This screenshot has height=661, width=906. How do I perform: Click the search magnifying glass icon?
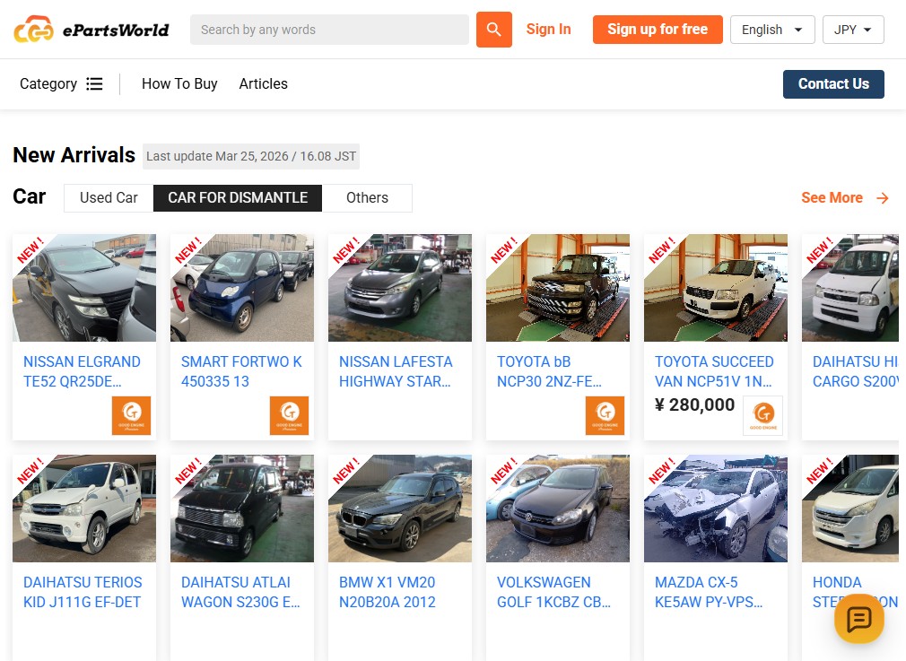pos(492,30)
